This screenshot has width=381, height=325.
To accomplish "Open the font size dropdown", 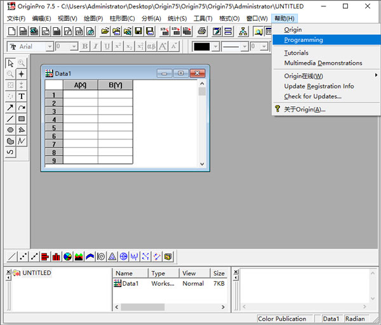I will pos(74,46).
